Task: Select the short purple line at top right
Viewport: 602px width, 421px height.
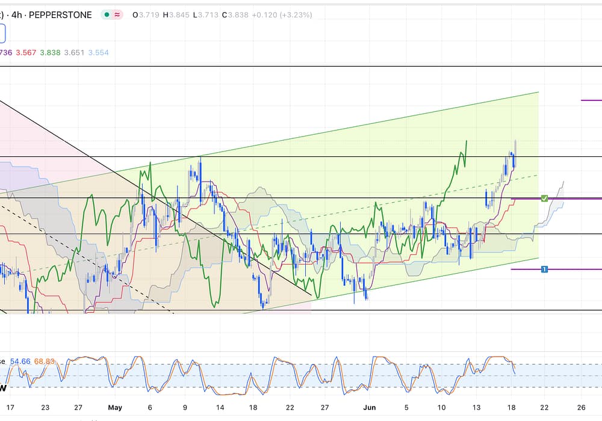Action: click(x=591, y=100)
